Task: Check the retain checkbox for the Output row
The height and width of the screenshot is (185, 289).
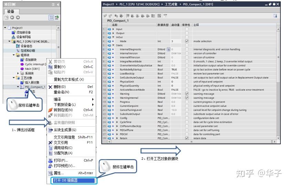Action: (x=187, y=33)
